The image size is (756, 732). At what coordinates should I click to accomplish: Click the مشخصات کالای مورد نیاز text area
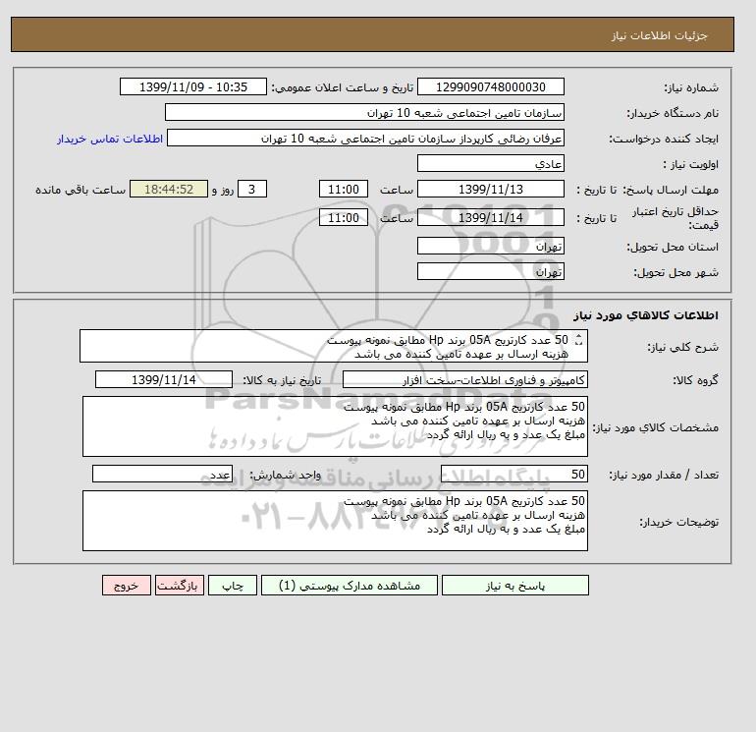335,426
